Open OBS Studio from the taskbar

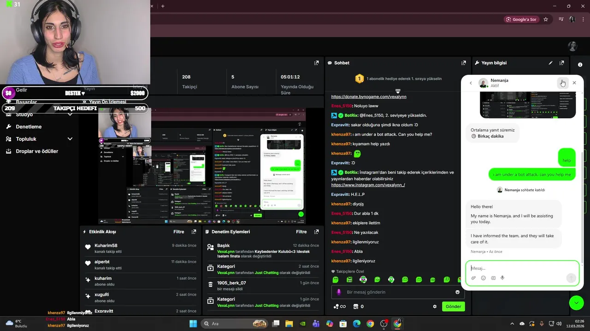click(x=384, y=324)
